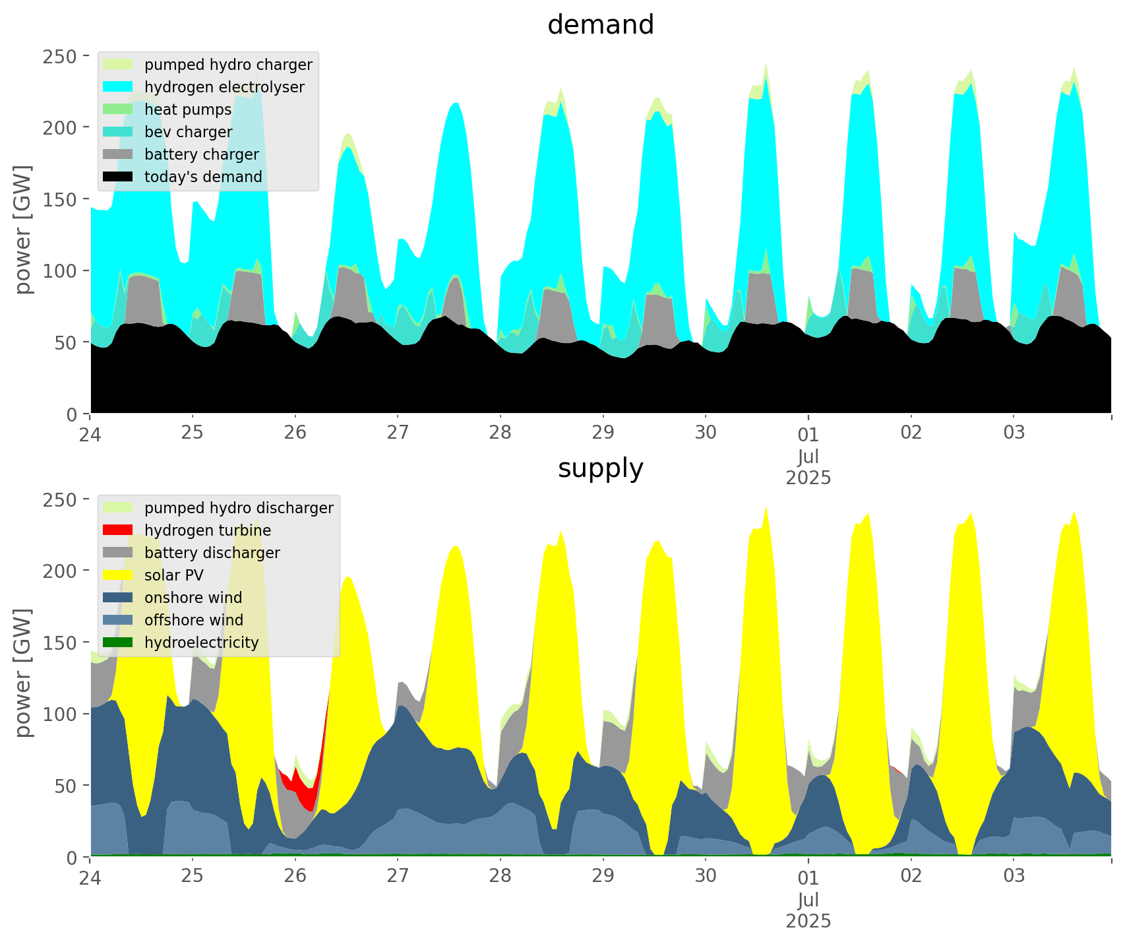
Task: Click the '02' date tick on supply chart
Action: 911,877
